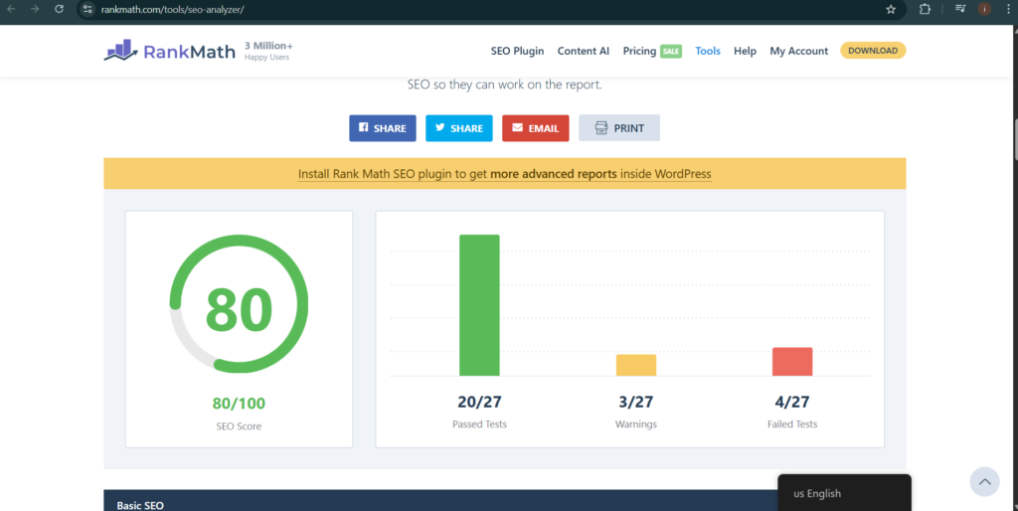1018x511 pixels.
Task: Open the browser profile avatar
Action: 985,9
